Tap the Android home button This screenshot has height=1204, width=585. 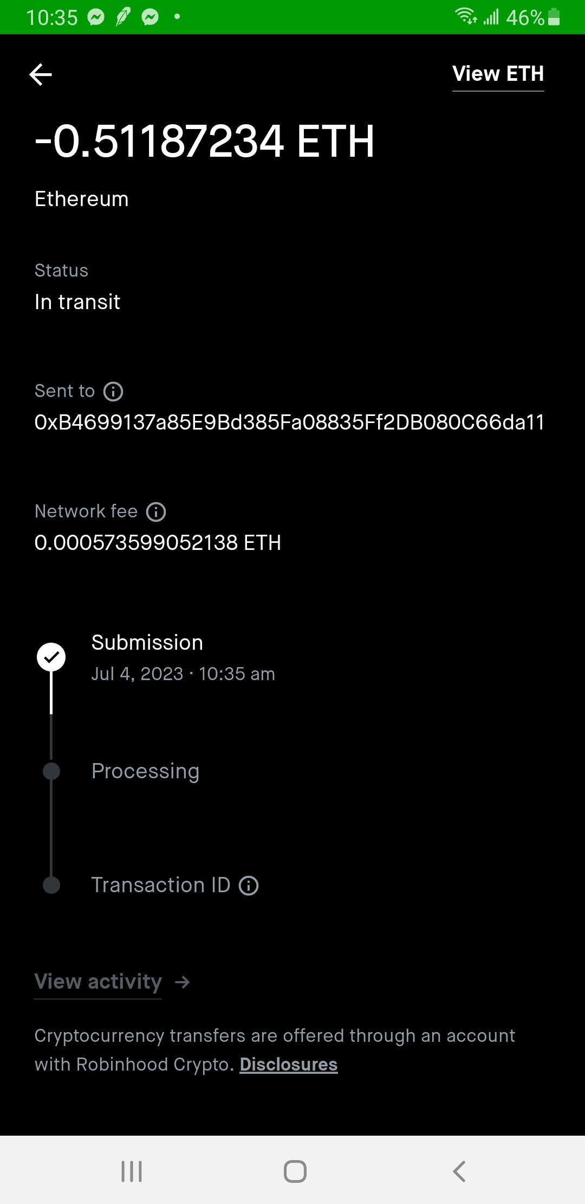coord(295,1171)
